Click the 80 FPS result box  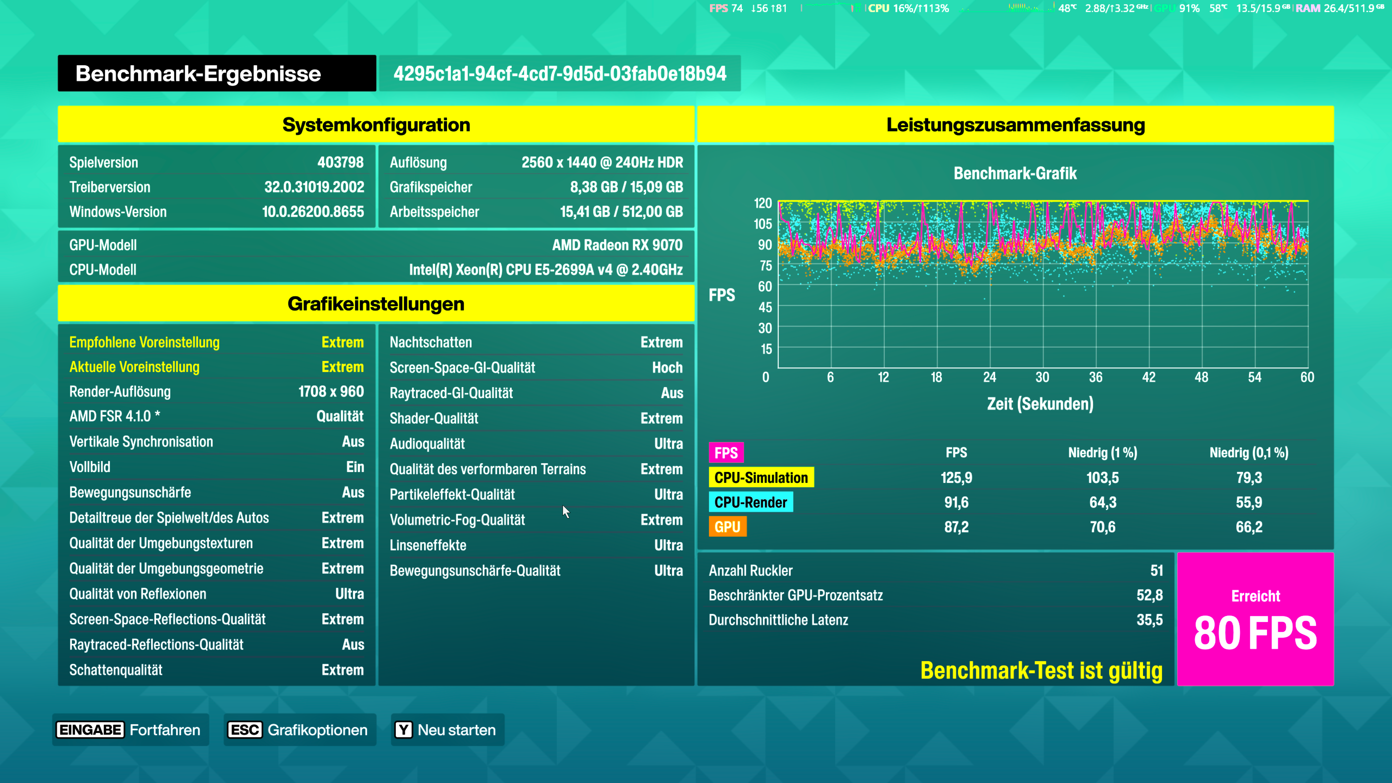(x=1255, y=619)
